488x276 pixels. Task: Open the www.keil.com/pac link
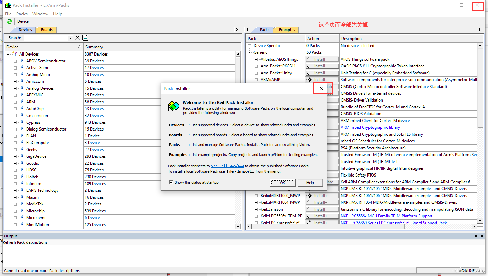point(227,166)
